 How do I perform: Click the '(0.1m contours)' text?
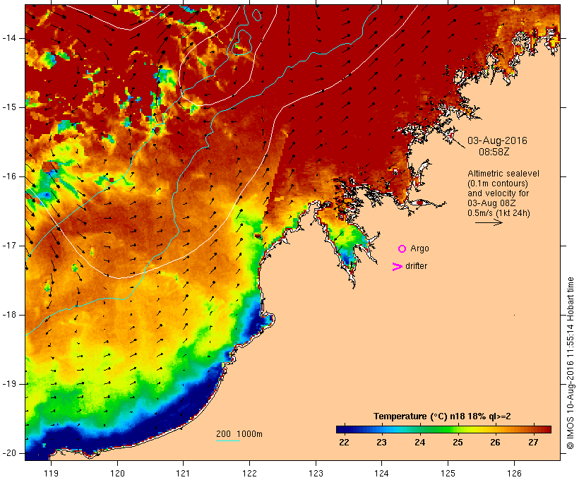click(x=498, y=184)
